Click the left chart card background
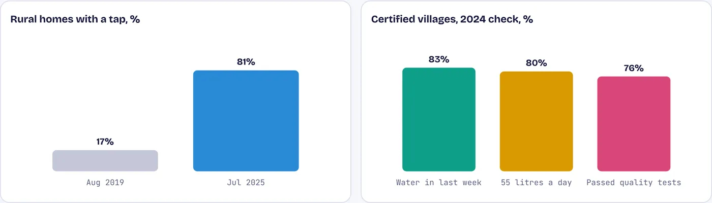This screenshot has width=712, height=203. point(175,101)
